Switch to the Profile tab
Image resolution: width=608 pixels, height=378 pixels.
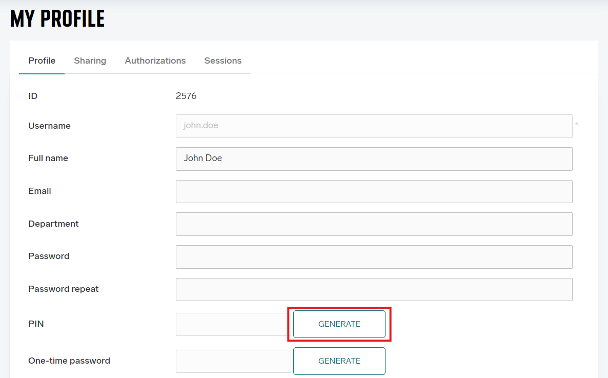(42, 61)
